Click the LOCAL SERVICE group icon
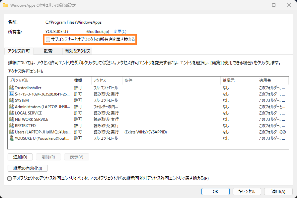Image resolution: width=297 pixels, height=198 pixels. 12,113
